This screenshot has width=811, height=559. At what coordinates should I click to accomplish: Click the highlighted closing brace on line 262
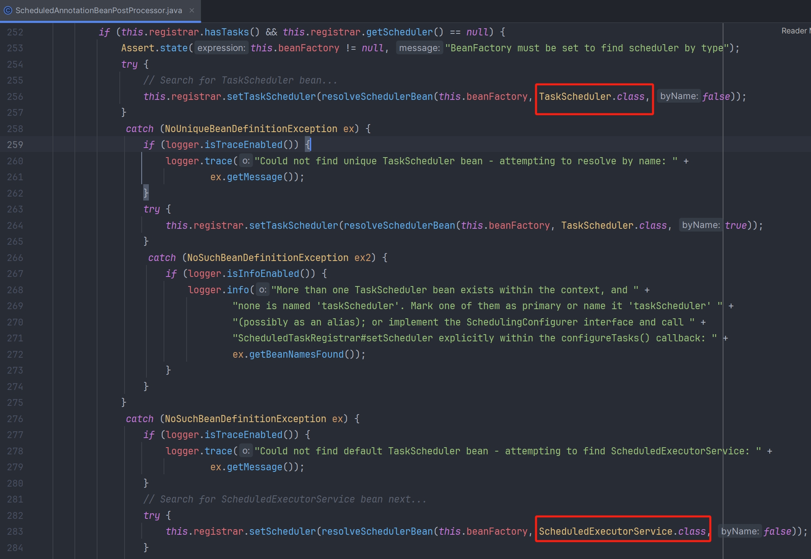click(x=146, y=193)
